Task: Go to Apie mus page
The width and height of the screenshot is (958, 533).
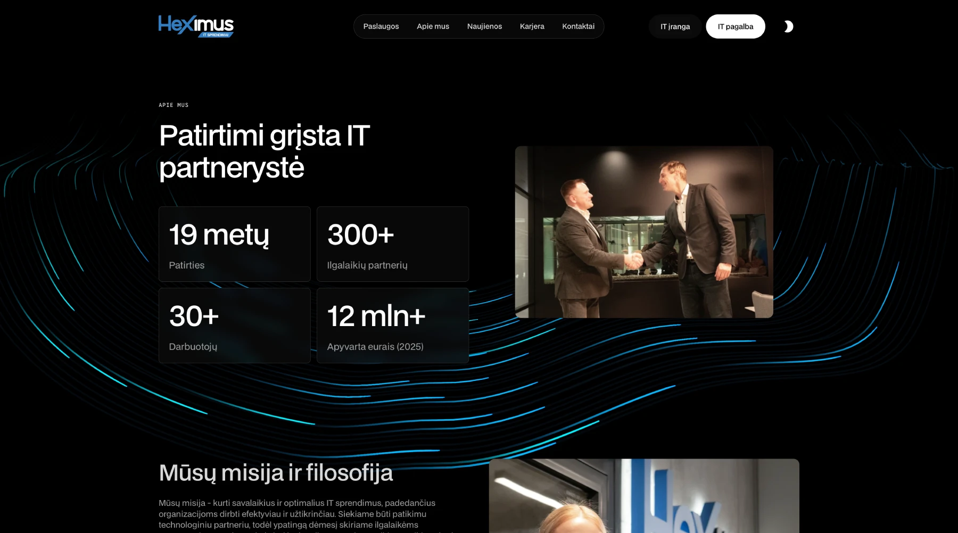Action: click(433, 27)
